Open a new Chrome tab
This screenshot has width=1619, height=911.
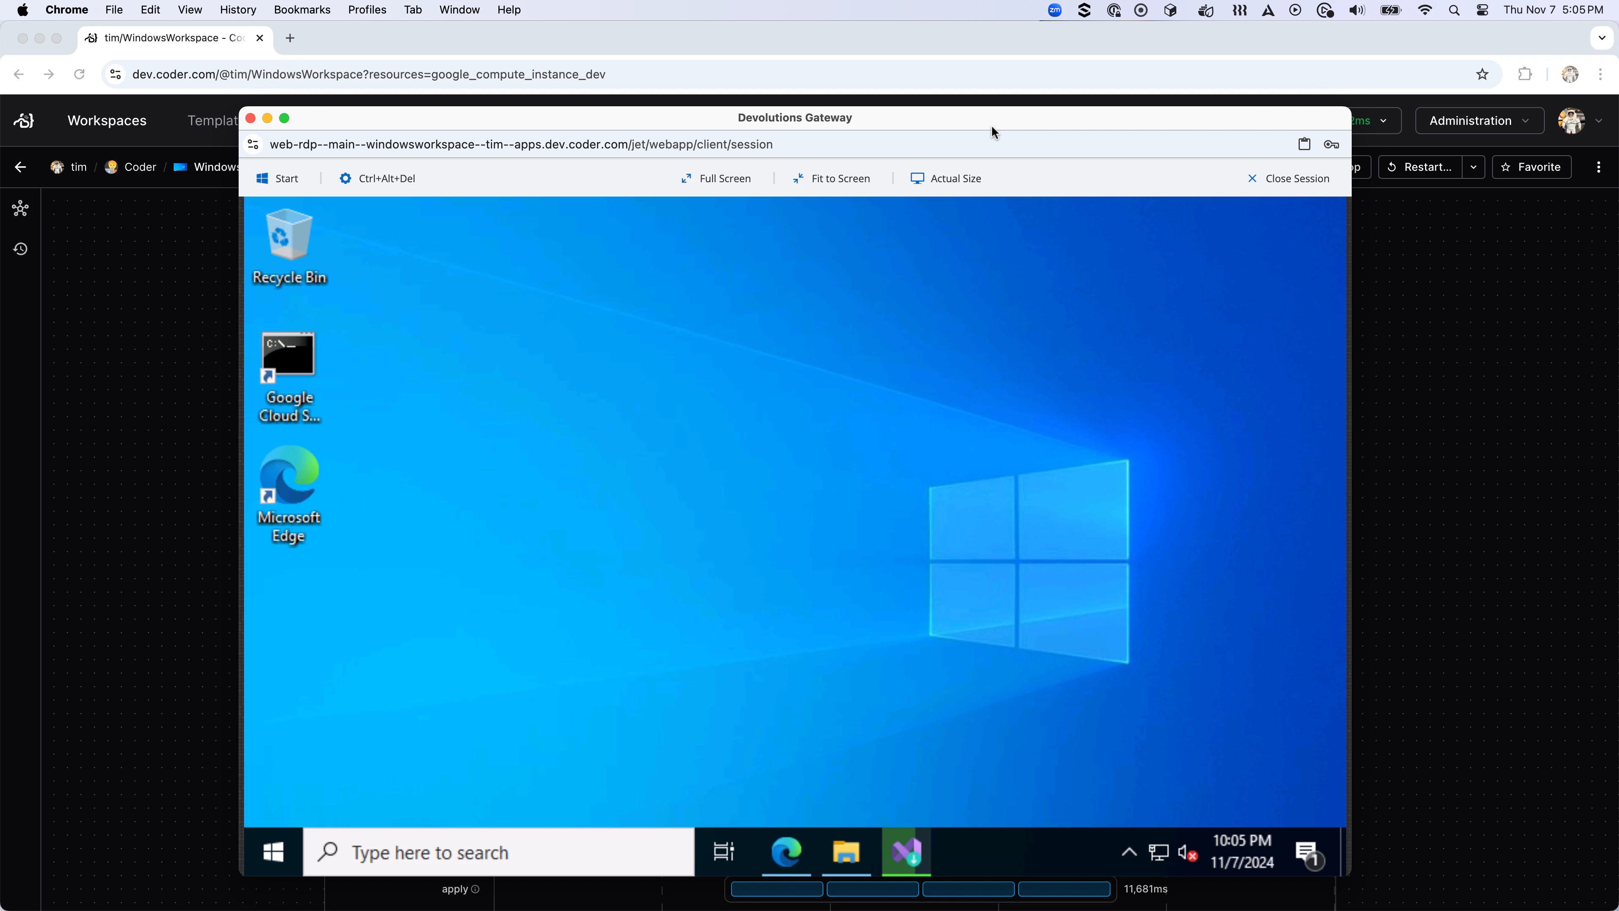point(290,38)
